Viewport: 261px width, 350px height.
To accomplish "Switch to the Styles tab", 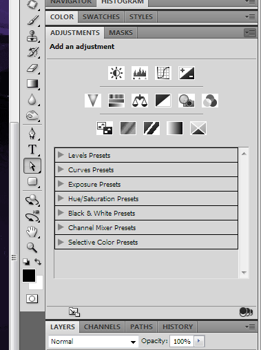I will [141, 17].
